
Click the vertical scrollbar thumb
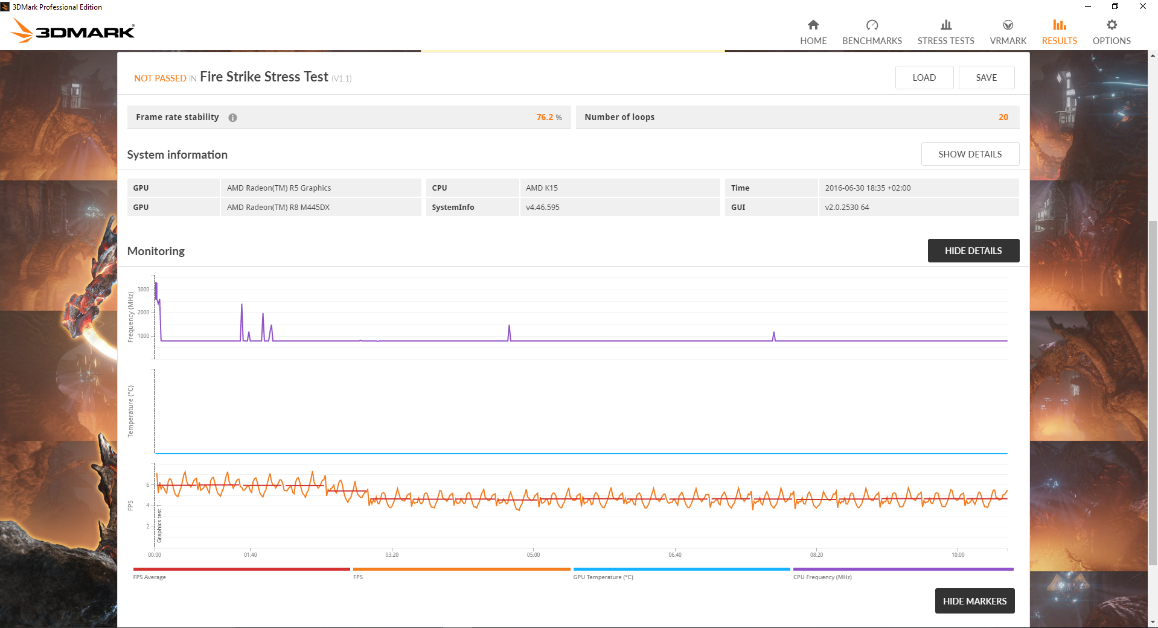[x=1153, y=392]
